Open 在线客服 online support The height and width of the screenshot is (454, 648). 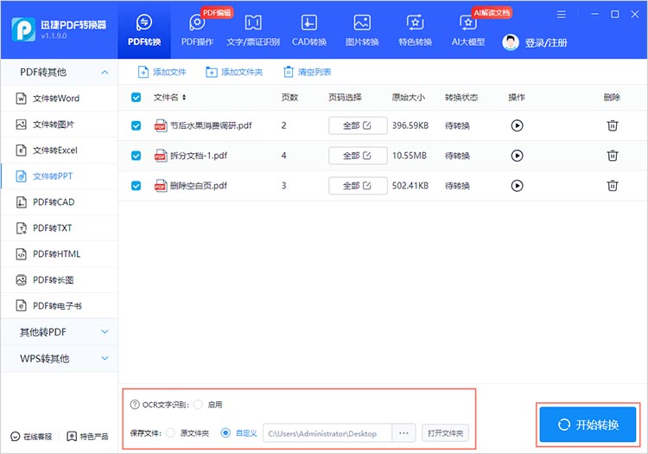[x=32, y=436]
